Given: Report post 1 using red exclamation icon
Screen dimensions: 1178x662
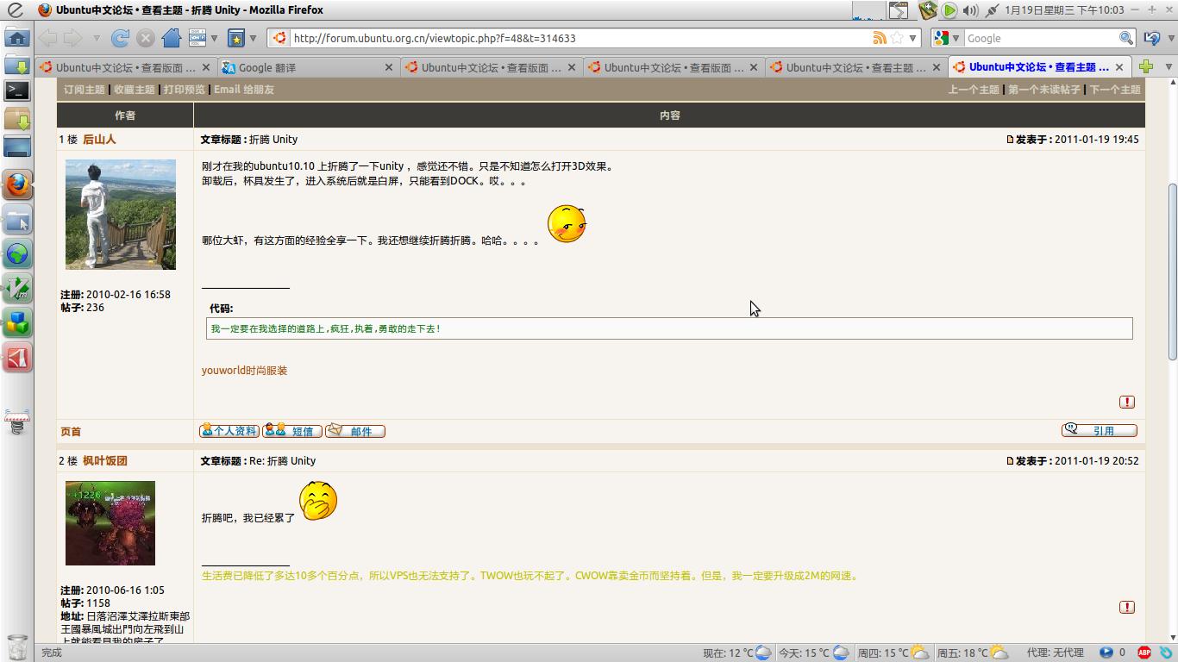Looking at the screenshot, I should 1127,402.
